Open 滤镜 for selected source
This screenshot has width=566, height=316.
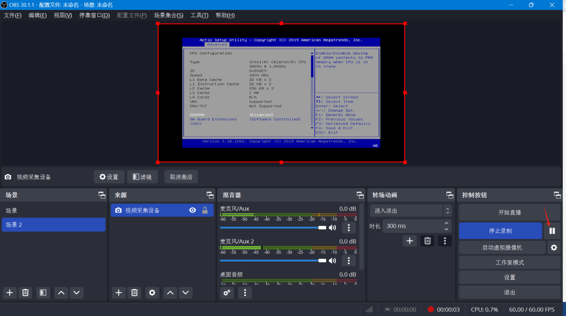(x=142, y=177)
